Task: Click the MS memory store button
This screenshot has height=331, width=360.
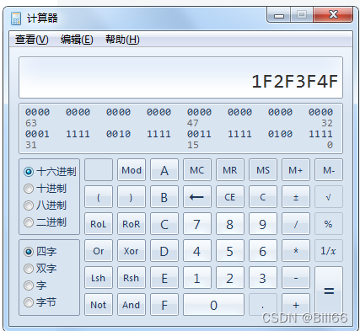Action: (x=263, y=170)
